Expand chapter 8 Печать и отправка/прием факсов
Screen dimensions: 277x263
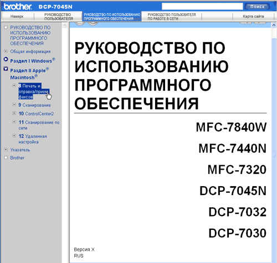pyautogui.click(x=14, y=85)
